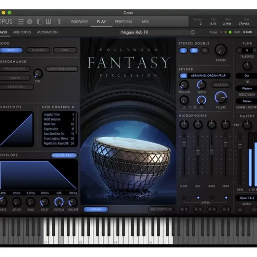The height and width of the screenshot is (257, 257).
Task: Click the Stereo Double Amount knob
Action: (221, 50)
